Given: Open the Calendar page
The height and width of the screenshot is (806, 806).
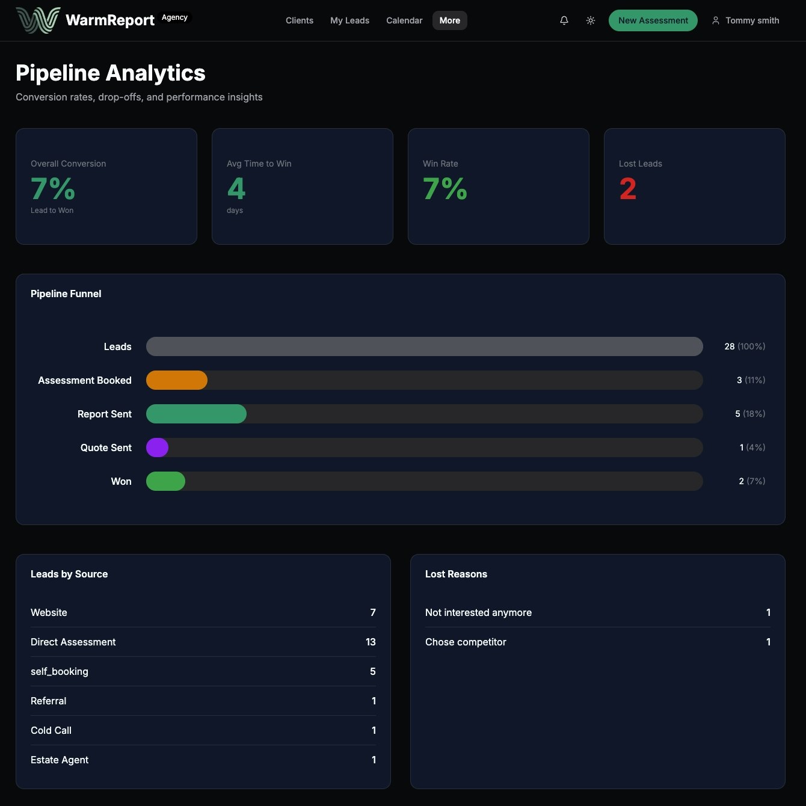Looking at the screenshot, I should point(404,20).
